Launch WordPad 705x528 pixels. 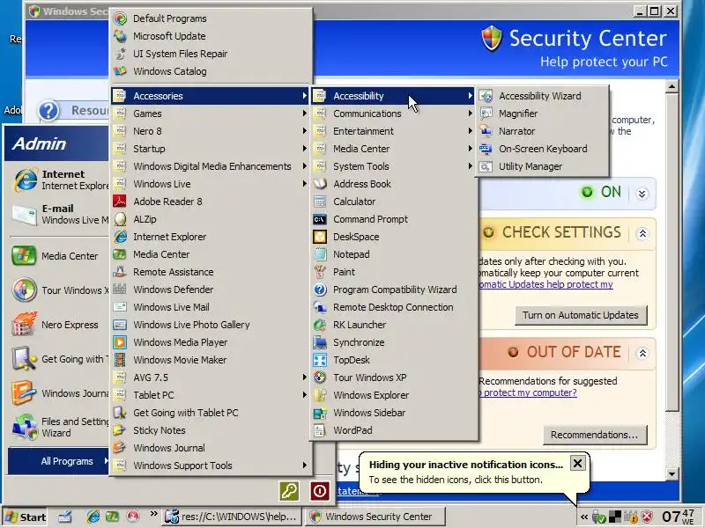(x=393, y=430)
